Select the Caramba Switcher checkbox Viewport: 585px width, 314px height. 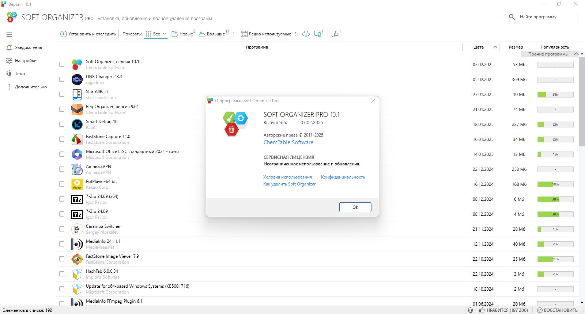pyautogui.click(x=62, y=229)
